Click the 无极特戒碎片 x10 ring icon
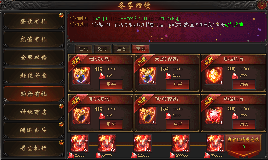The width and height of the screenshot is (268, 160). [81, 75]
